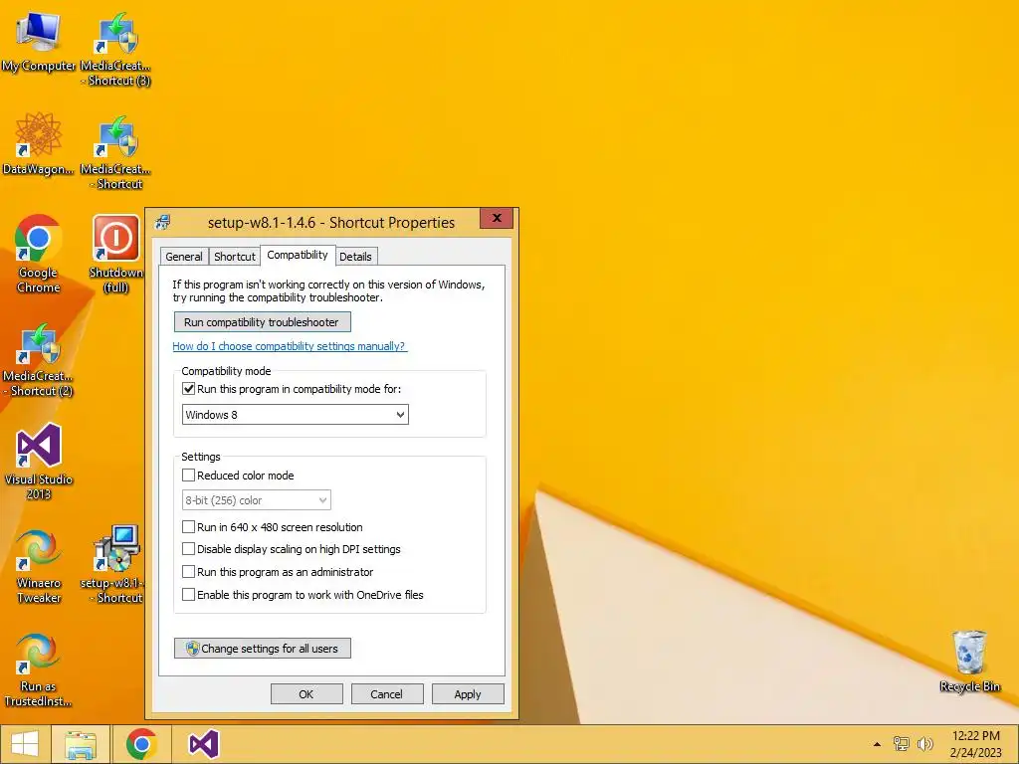Launch Chrome from the taskbar

tap(141, 744)
